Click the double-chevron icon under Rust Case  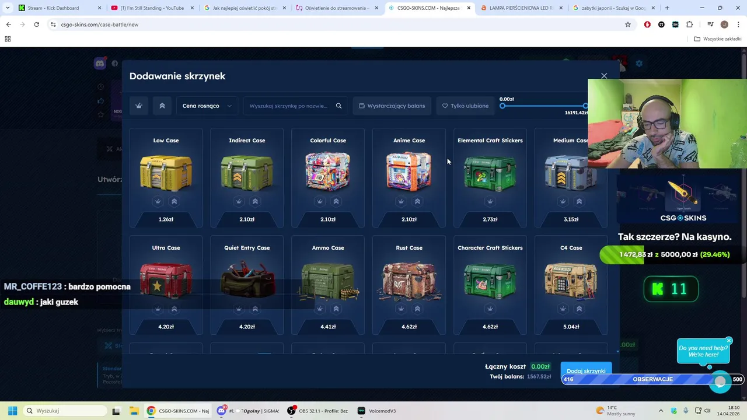point(417,309)
